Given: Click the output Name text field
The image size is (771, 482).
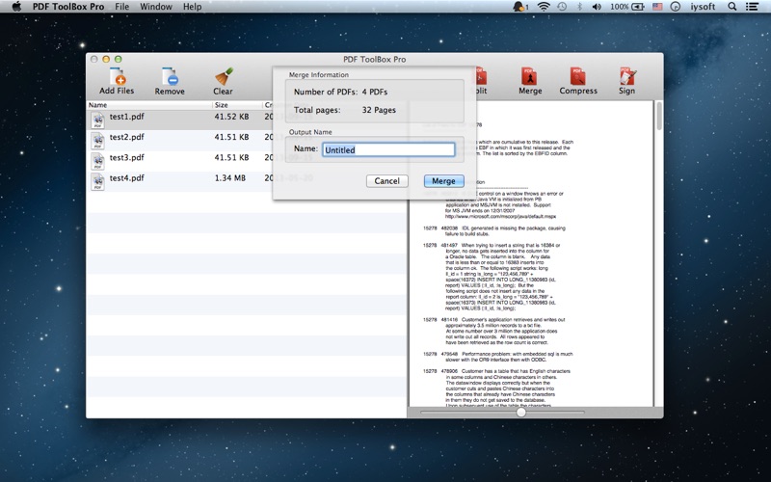Looking at the screenshot, I should 388,150.
